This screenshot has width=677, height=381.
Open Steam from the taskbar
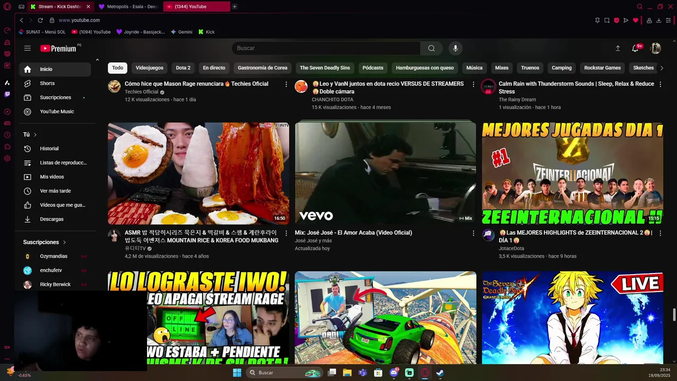440,373
